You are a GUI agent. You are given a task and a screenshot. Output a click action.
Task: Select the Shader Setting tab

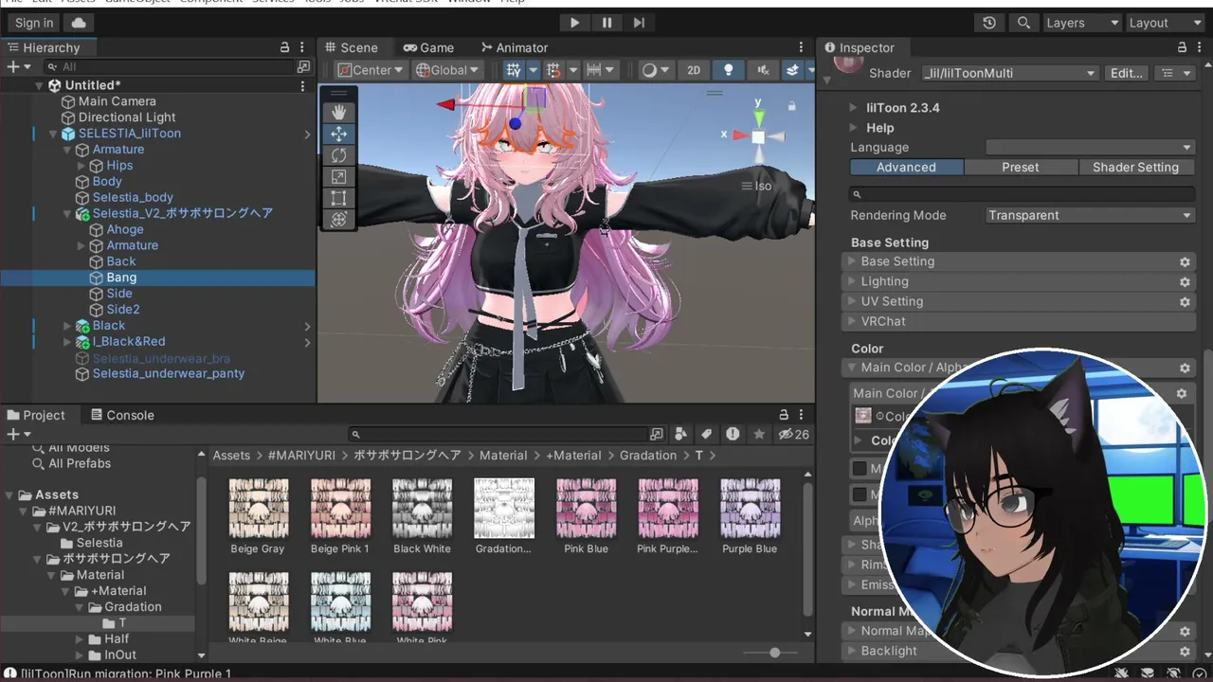tap(1135, 167)
